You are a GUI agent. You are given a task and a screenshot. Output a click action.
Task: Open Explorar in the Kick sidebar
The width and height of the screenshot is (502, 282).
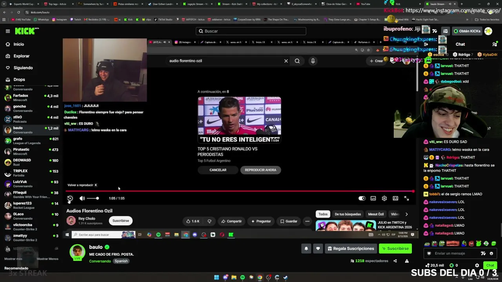click(21, 56)
